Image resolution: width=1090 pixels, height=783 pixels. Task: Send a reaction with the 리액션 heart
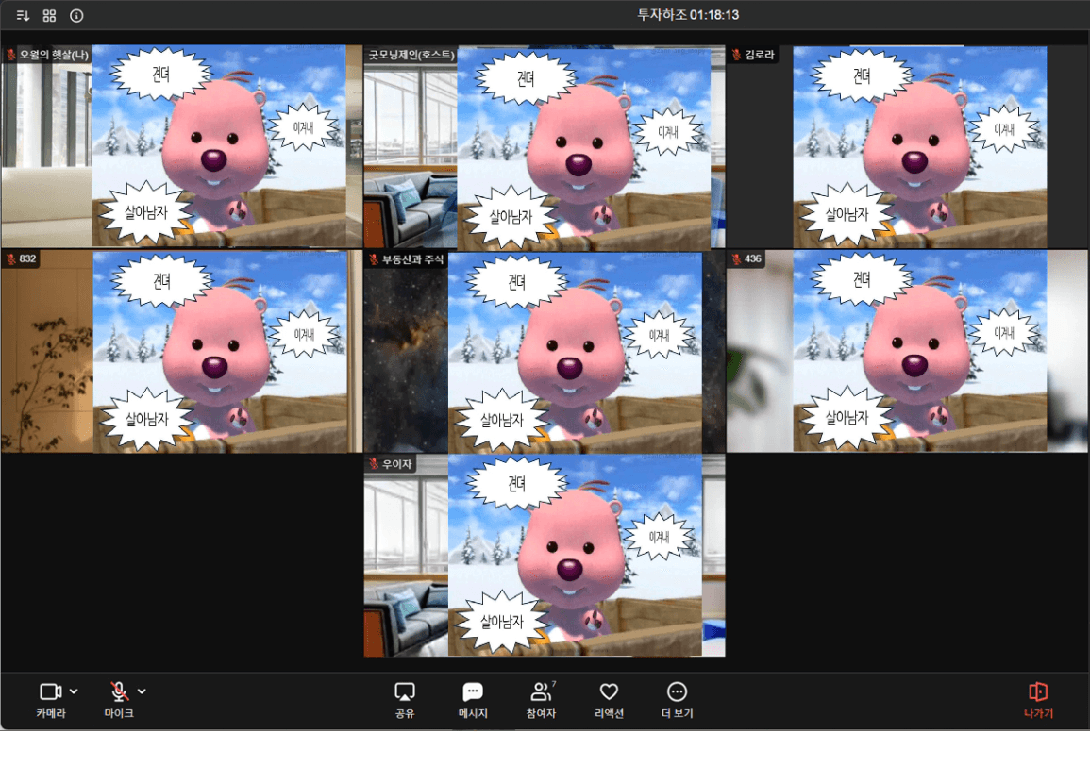click(609, 699)
